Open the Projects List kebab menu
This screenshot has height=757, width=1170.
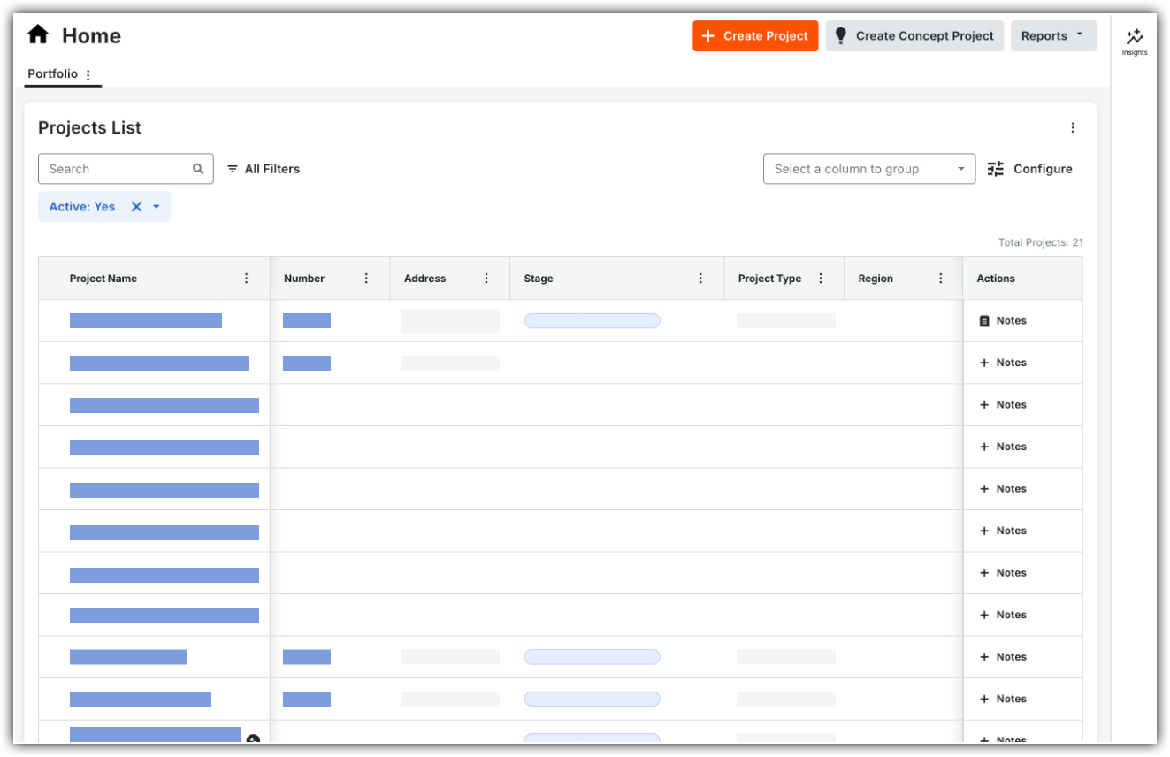[1073, 127]
